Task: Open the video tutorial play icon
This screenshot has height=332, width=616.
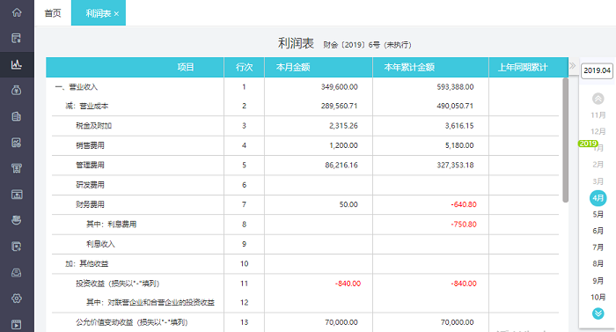Action: pos(17,324)
